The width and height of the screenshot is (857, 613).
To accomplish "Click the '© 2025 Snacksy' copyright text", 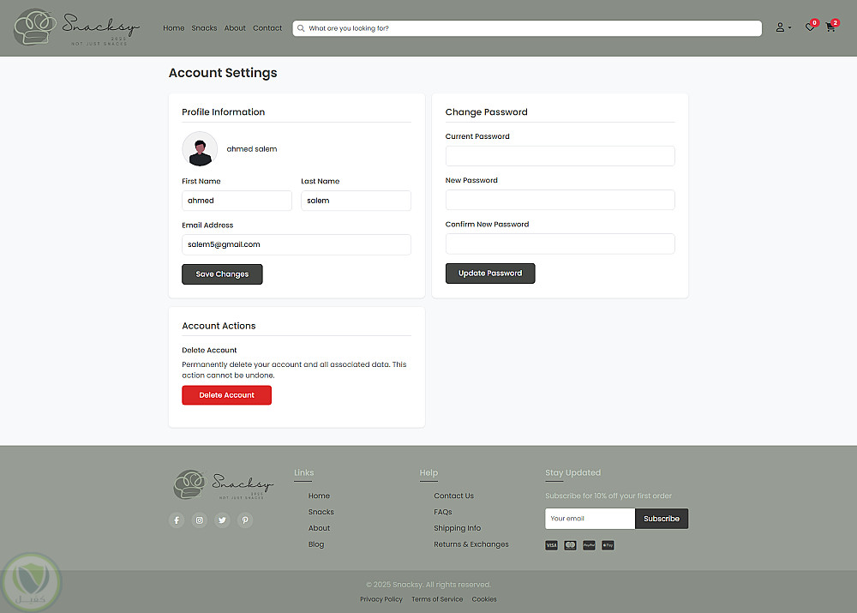I will pyautogui.click(x=428, y=585).
